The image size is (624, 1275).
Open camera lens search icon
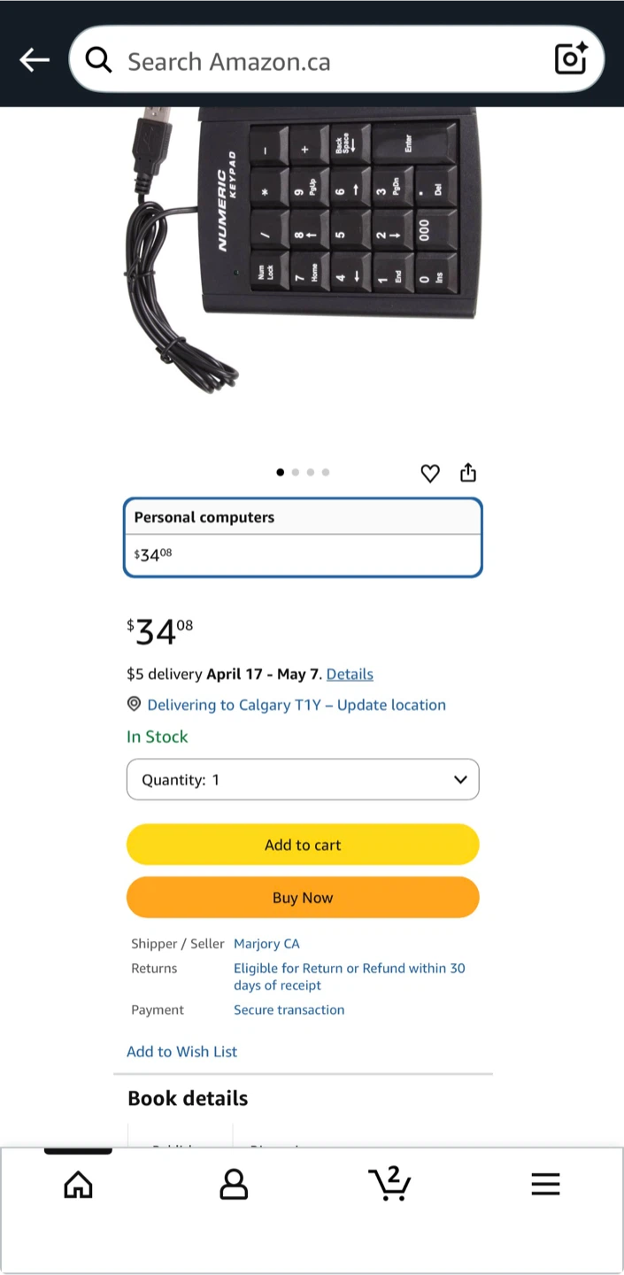pos(571,58)
